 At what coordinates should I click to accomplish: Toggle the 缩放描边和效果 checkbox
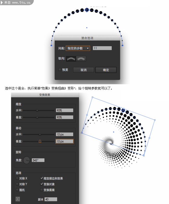(x=42, y=178)
